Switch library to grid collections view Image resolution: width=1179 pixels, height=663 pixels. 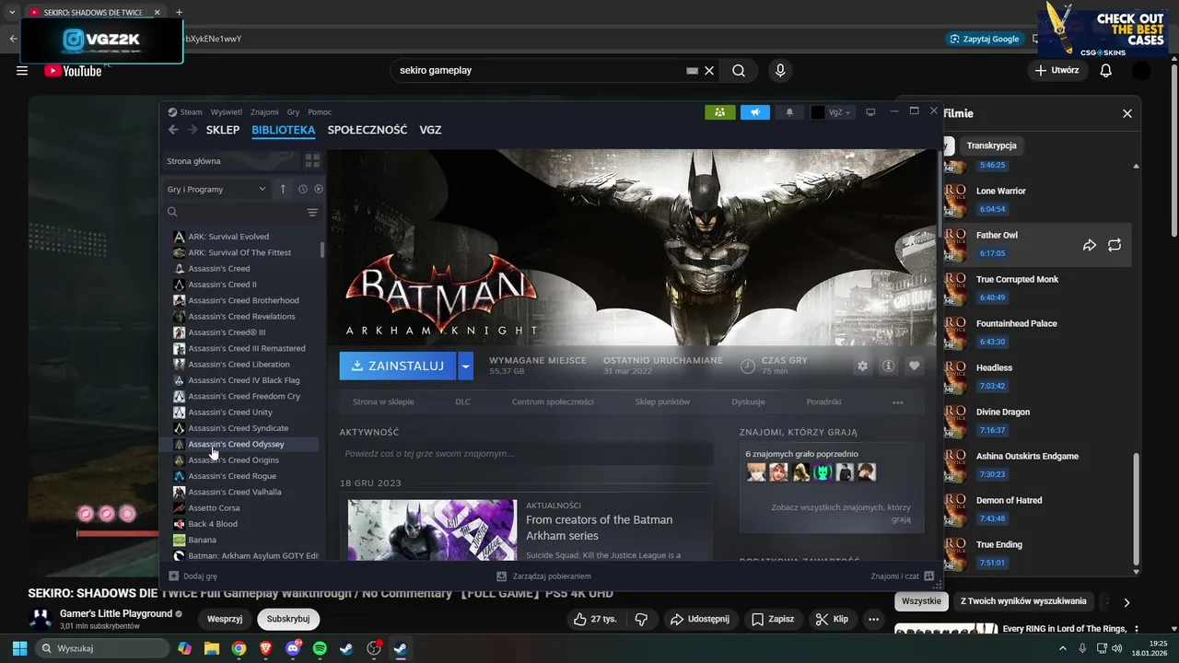tap(312, 161)
